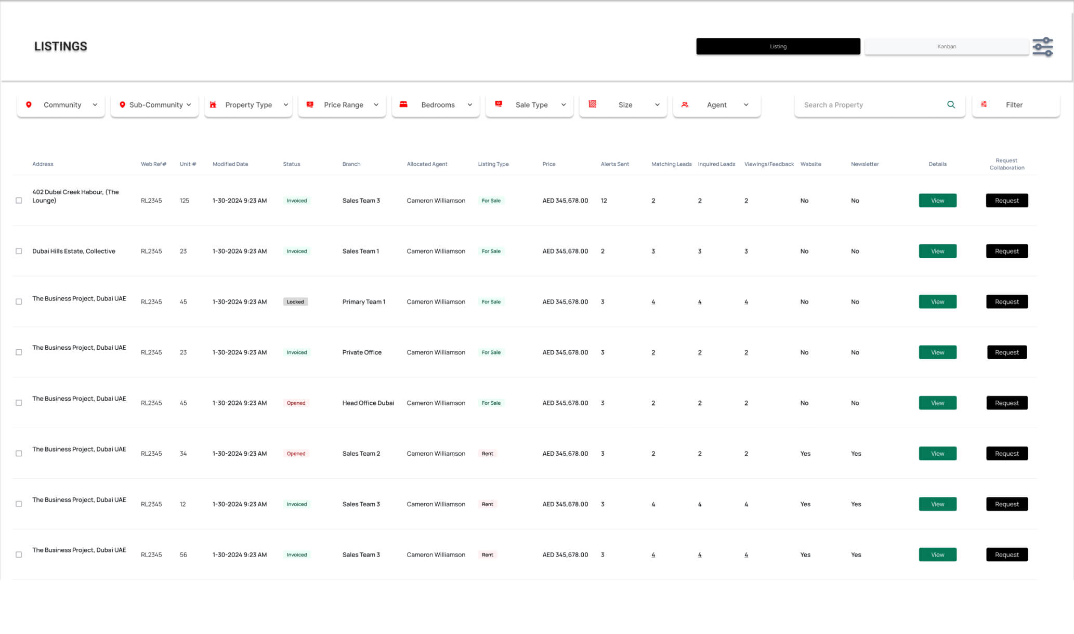
Task: Click View on the Head Office Dubai row
Action: [937, 403]
